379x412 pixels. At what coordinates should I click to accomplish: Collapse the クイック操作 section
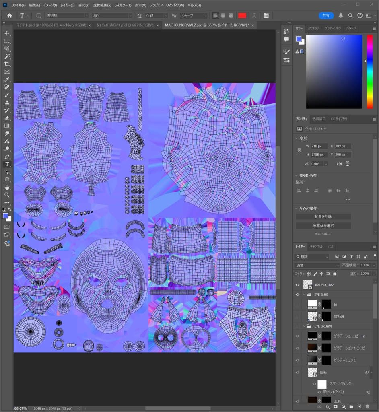pyautogui.click(x=296, y=208)
